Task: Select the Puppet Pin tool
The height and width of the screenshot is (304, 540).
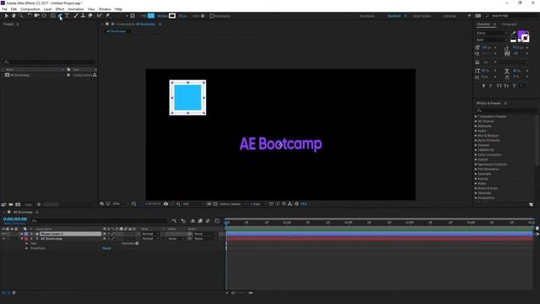Action: coord(107,16)
